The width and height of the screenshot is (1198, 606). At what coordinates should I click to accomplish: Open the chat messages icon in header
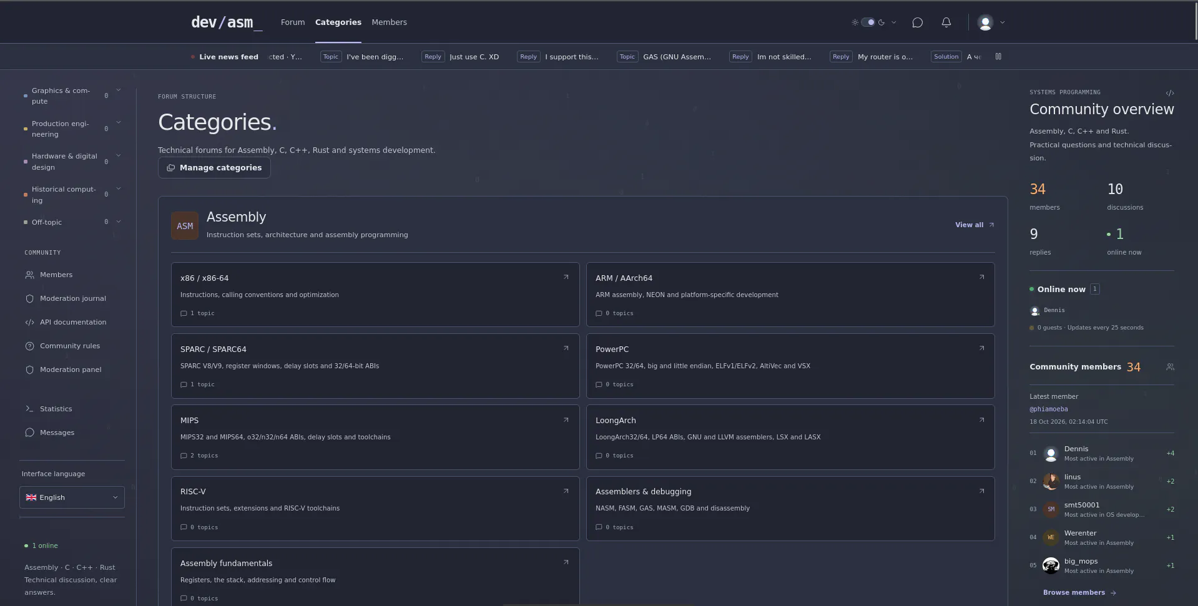click(917, 22)
